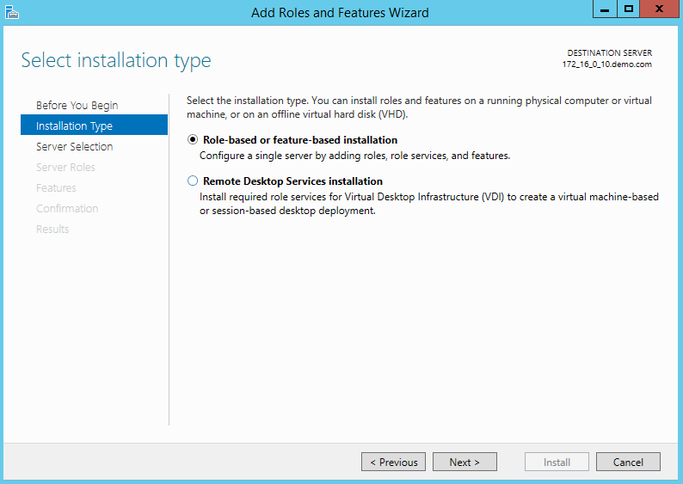Minimize the Add Roles and Features Wizard

click(x=605, y=9)
